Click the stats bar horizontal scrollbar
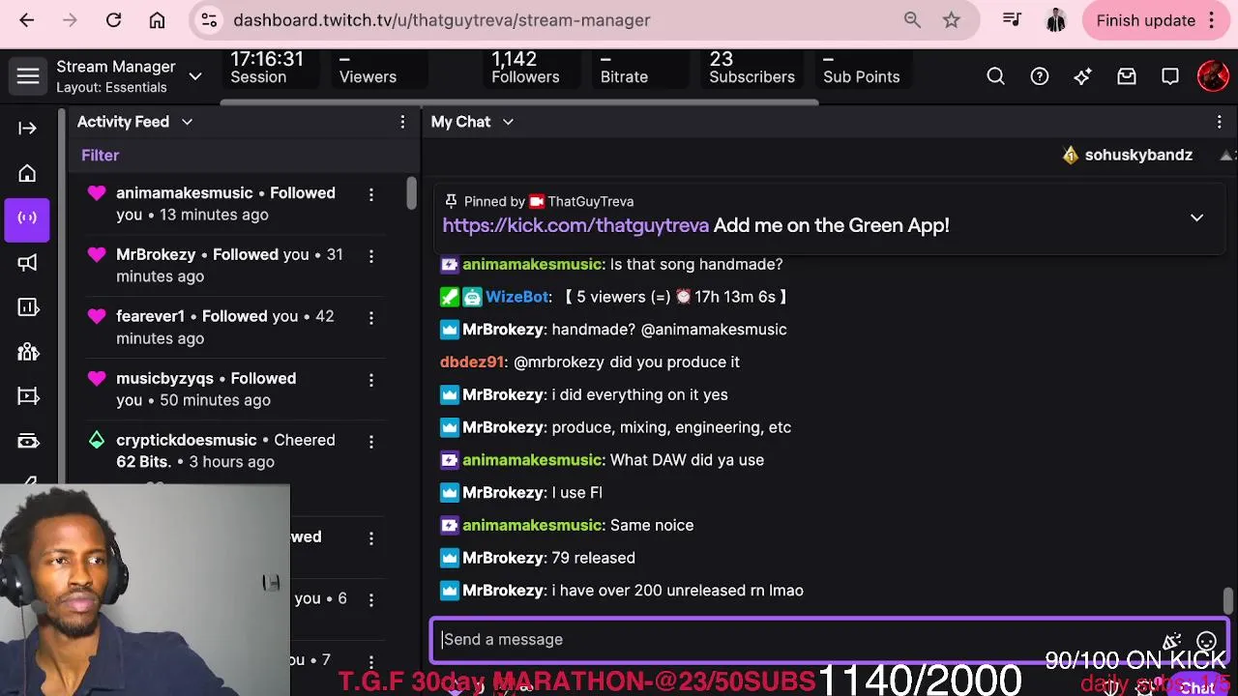Image resolution: width=1238 pixels, height=696 pixels. (519, 101)
